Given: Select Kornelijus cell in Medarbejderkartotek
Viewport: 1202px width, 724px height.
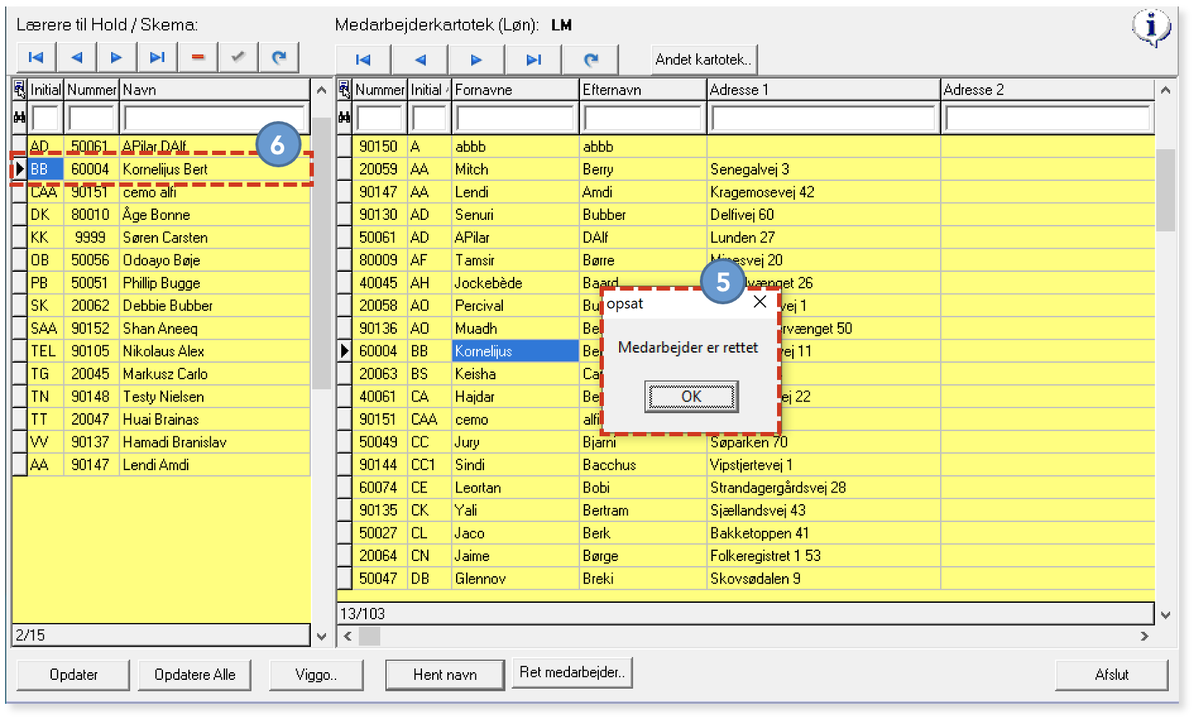Looking at the screenshot, I should click(516, 351).
